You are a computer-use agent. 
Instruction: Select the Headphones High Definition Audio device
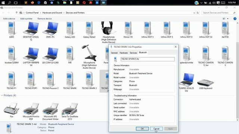click(x=109, y=32)
